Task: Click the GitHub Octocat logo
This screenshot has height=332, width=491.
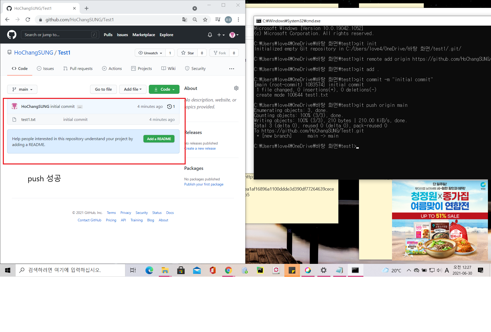Action: click(12, 35)
